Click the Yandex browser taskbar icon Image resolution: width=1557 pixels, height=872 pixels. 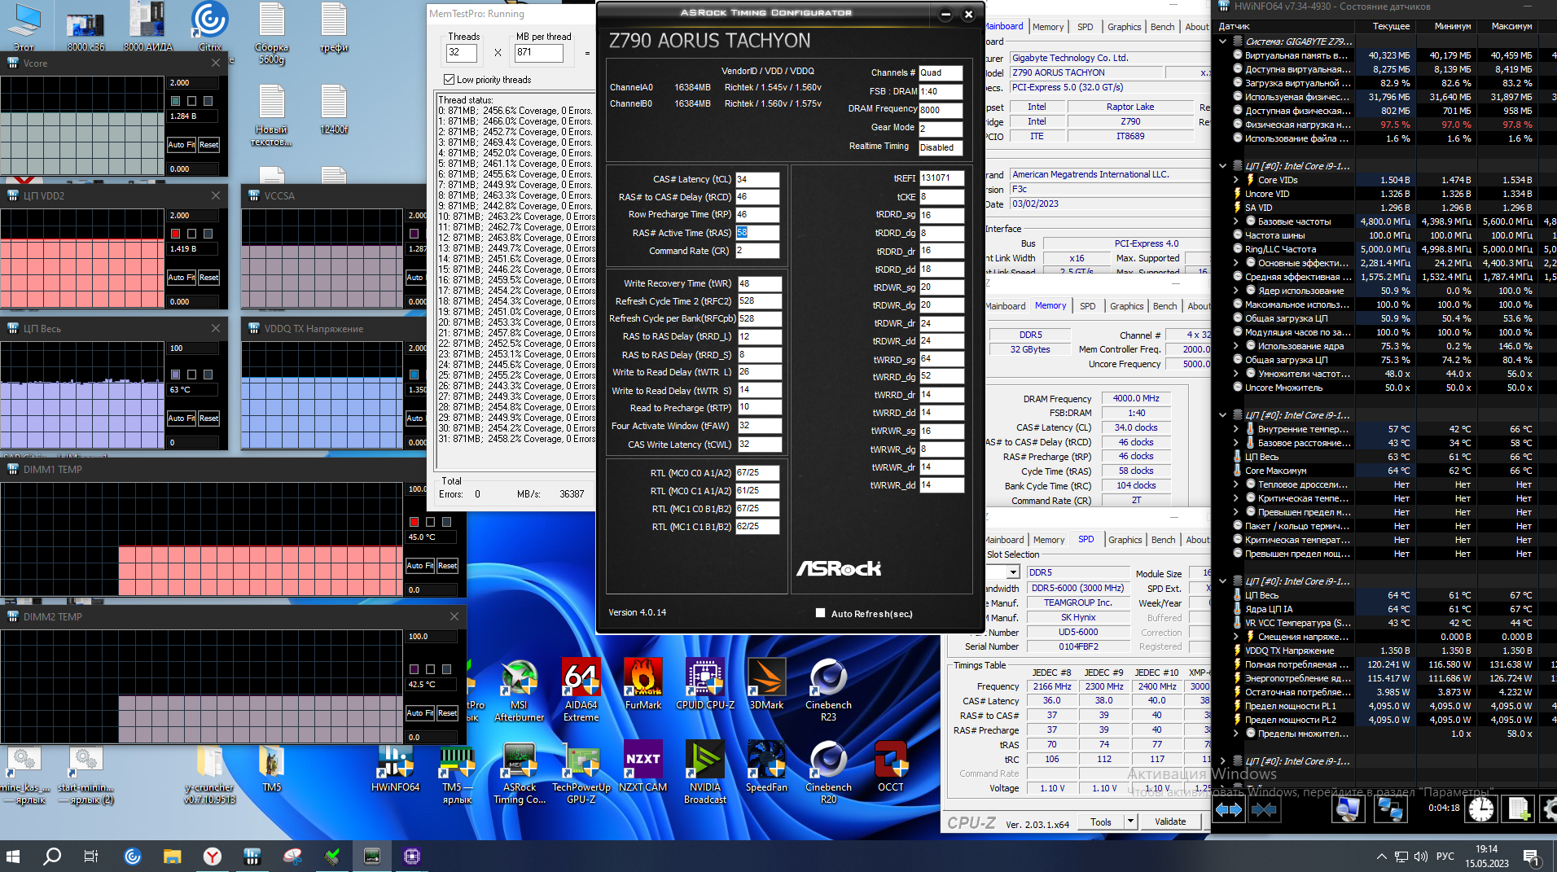tap(212, 856)
